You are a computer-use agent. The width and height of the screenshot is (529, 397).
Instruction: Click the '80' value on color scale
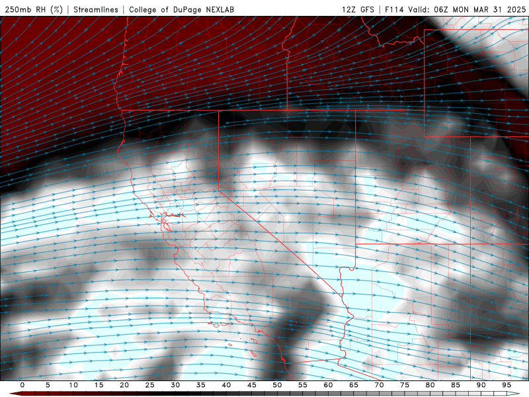430,385
